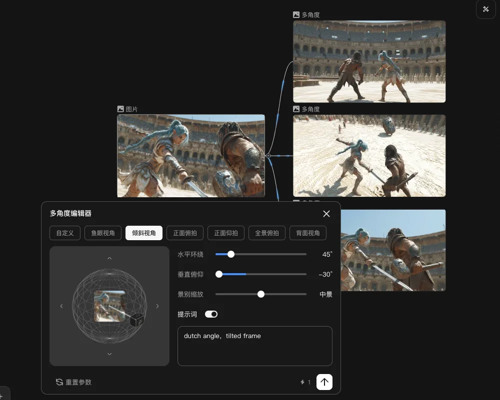500x400 pixels.
Task: Click the node connection dot between images
Action: (x=268, y=156)
